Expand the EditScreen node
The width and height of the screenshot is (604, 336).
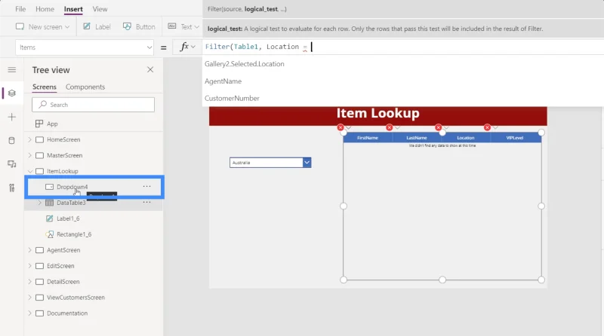click(30, 266)
